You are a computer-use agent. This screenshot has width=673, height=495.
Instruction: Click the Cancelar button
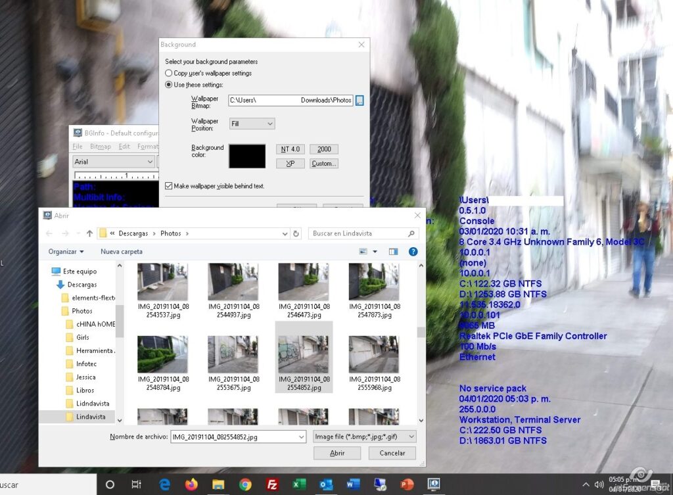pos(392,453)
